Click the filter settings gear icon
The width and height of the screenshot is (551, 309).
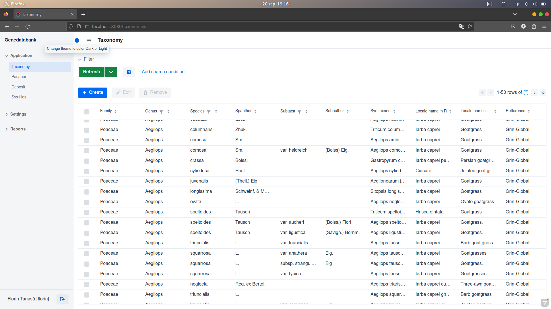click(x=129, y=72)
